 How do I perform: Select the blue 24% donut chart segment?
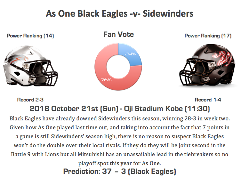point(132,54)
